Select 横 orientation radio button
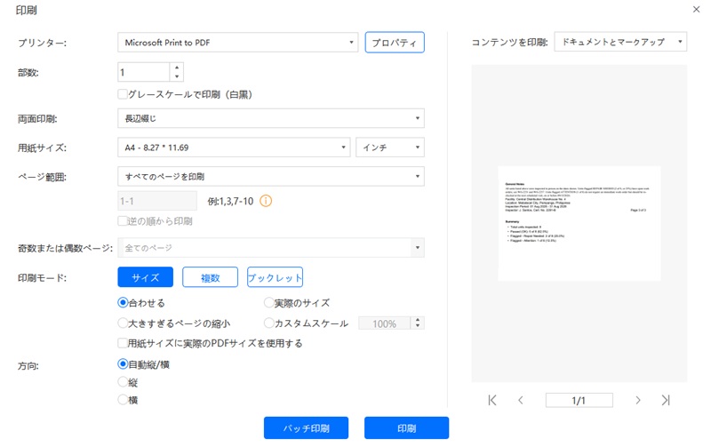This screenshot has width=711, height=447. pos(123,399)
